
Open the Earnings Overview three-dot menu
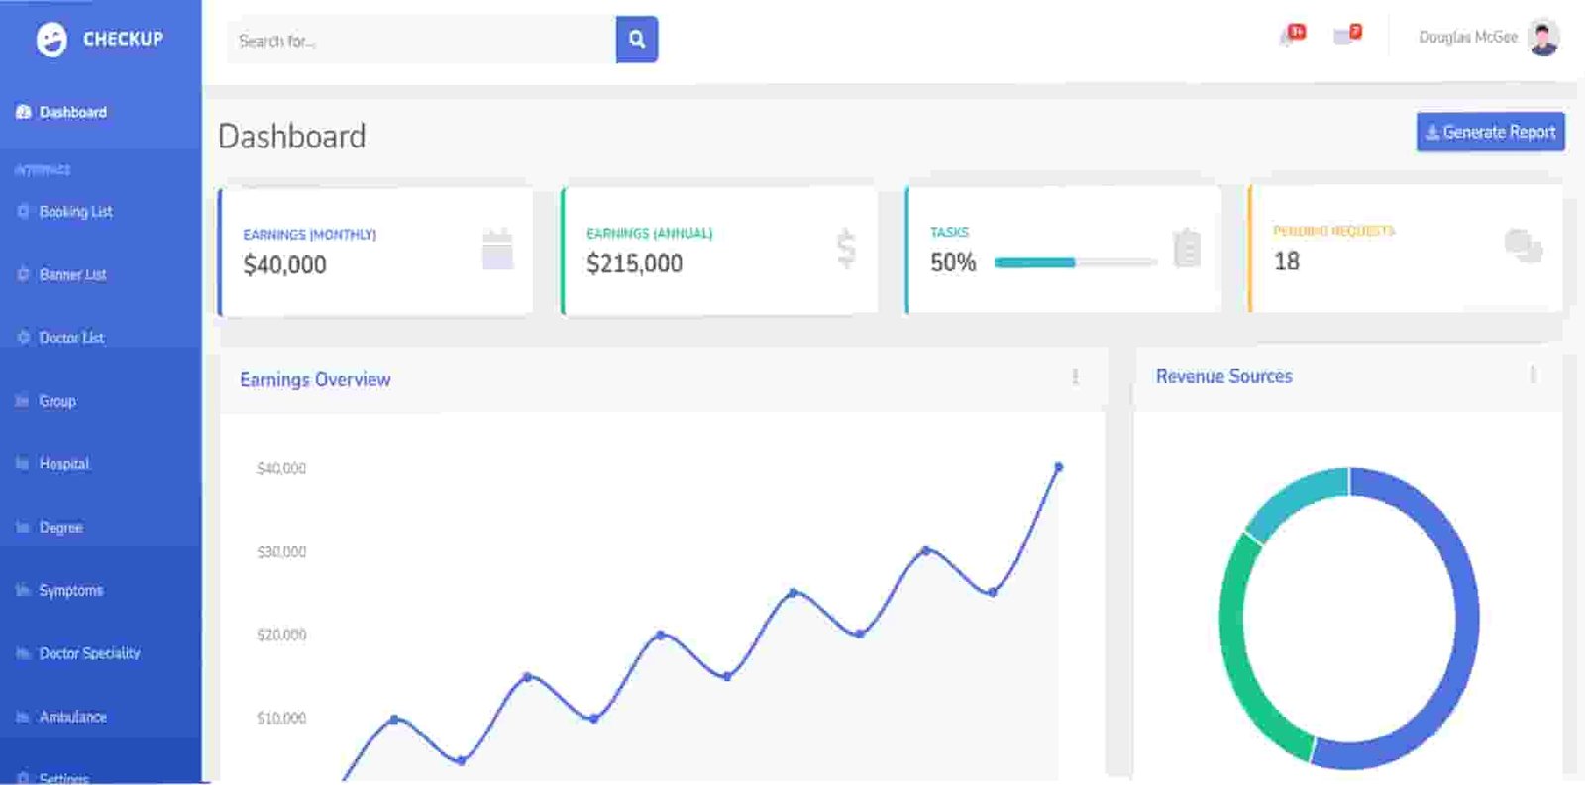pyautogui.click(x=1075, y=377)
